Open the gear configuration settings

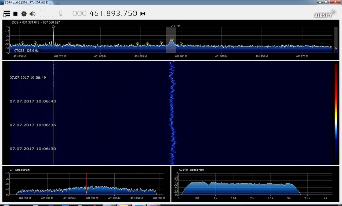click(x=24, y=14)
